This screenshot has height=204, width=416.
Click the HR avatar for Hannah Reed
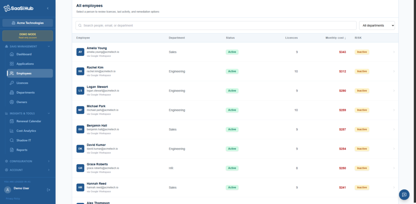80,187
